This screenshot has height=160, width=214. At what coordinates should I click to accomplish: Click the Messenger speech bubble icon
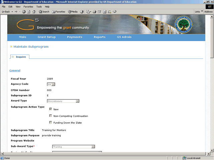coord(114,12)
